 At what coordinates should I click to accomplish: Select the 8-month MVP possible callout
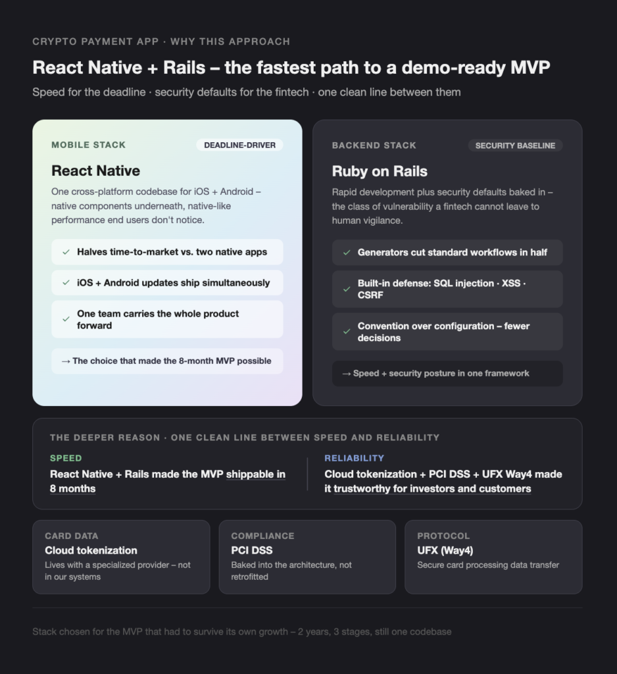(167, 361)
